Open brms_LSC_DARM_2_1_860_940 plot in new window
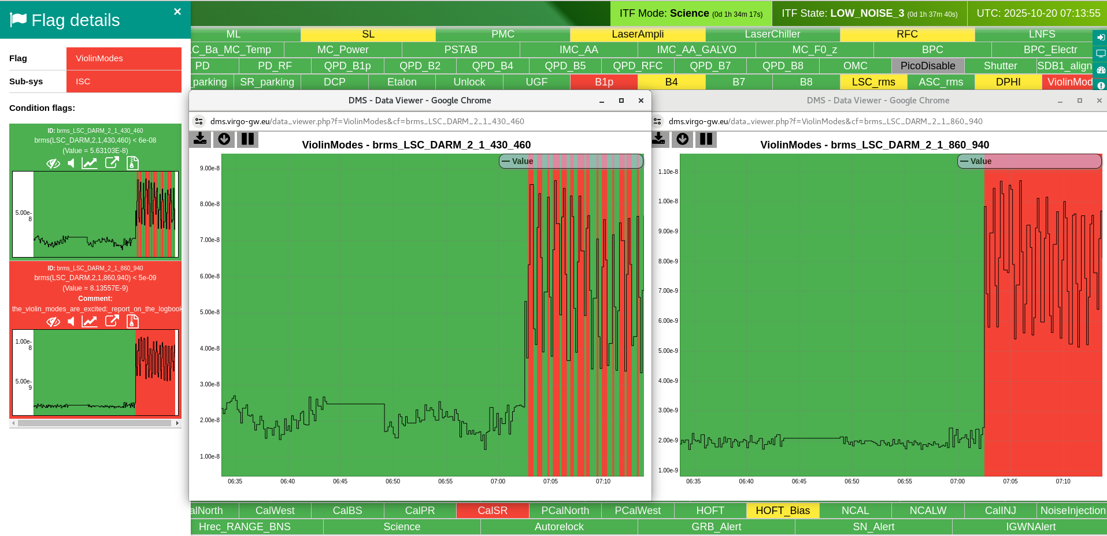Screen dimensions: 1107x536 [112, 321]
